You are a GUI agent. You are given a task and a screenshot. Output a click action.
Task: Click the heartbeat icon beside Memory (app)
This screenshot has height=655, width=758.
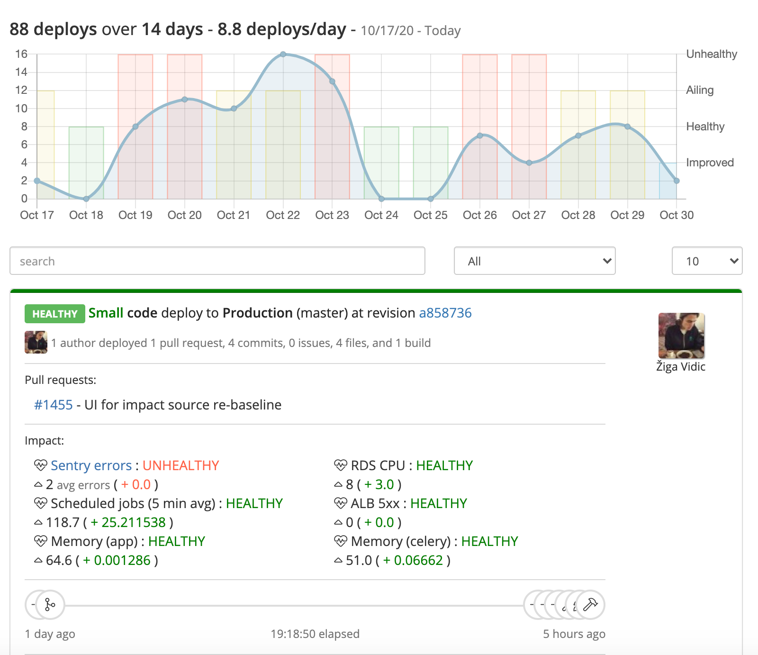point(40,541)
